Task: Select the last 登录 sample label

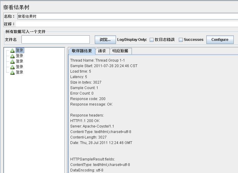Action: click(x=20, y=72)
